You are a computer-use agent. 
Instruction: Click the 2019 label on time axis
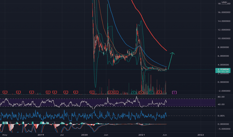pyautogui.click(x=41, y=135)
